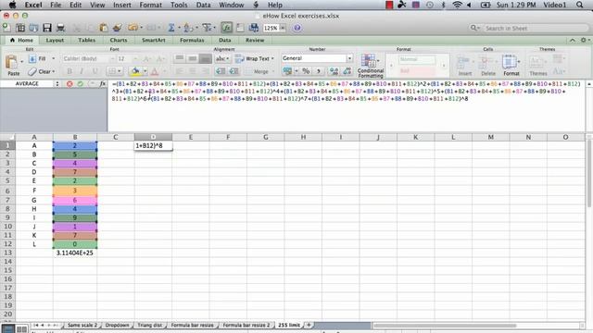Click the decrease decimal icon
This screenshot has width=593, height=333.
[347, 71]
